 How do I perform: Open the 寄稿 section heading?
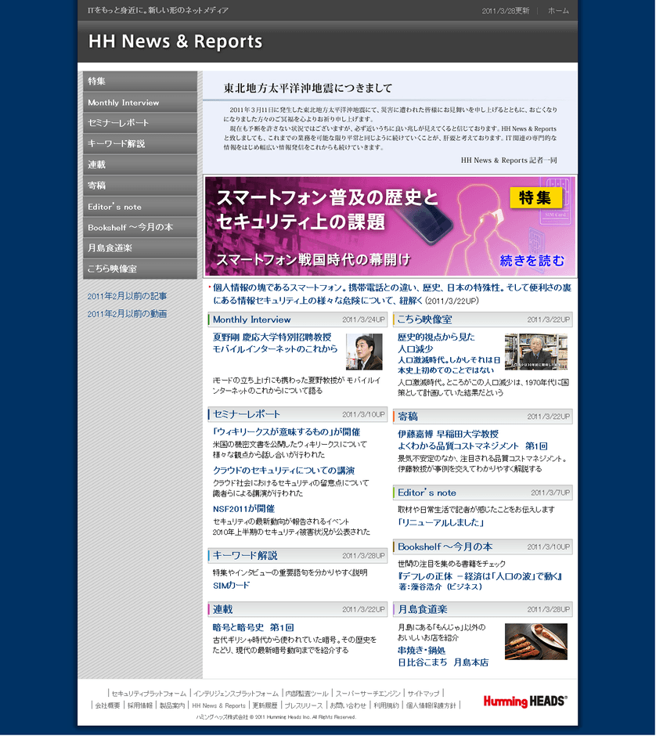(408, 417)
